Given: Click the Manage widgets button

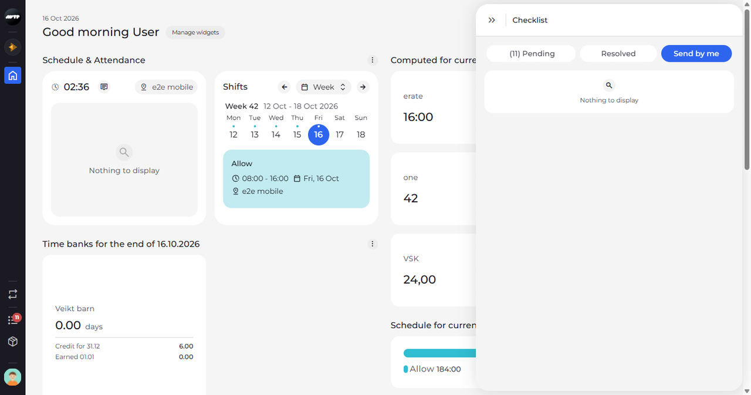Looking at the screenshot, I should coord(195,32).
